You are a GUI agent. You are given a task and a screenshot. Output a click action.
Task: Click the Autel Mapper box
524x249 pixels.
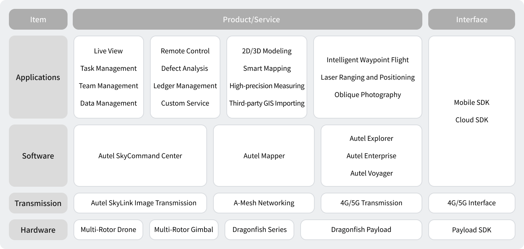tap(264, 156)
